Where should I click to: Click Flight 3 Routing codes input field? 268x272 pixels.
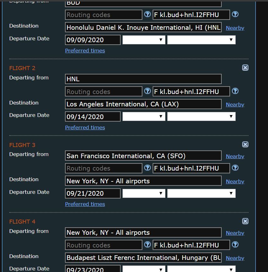pyautogui.click(x=104, y=168)
